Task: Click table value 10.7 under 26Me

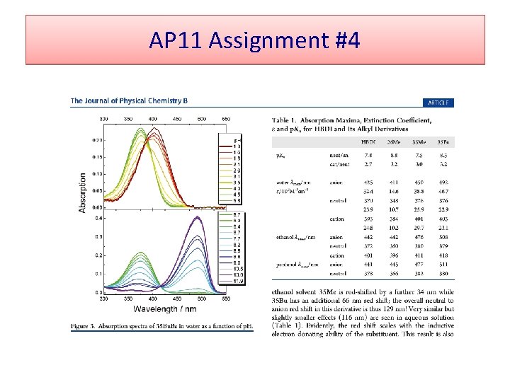Action: coord(394,209)
